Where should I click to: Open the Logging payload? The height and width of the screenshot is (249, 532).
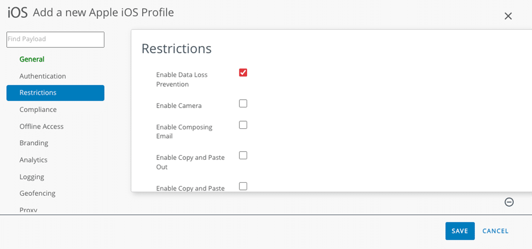point(32,177)
